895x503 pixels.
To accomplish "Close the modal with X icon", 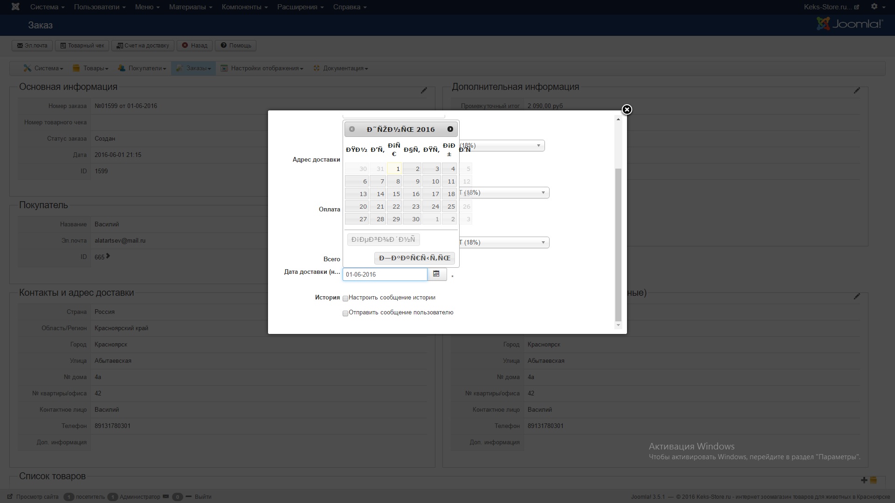I will (626, 109).
